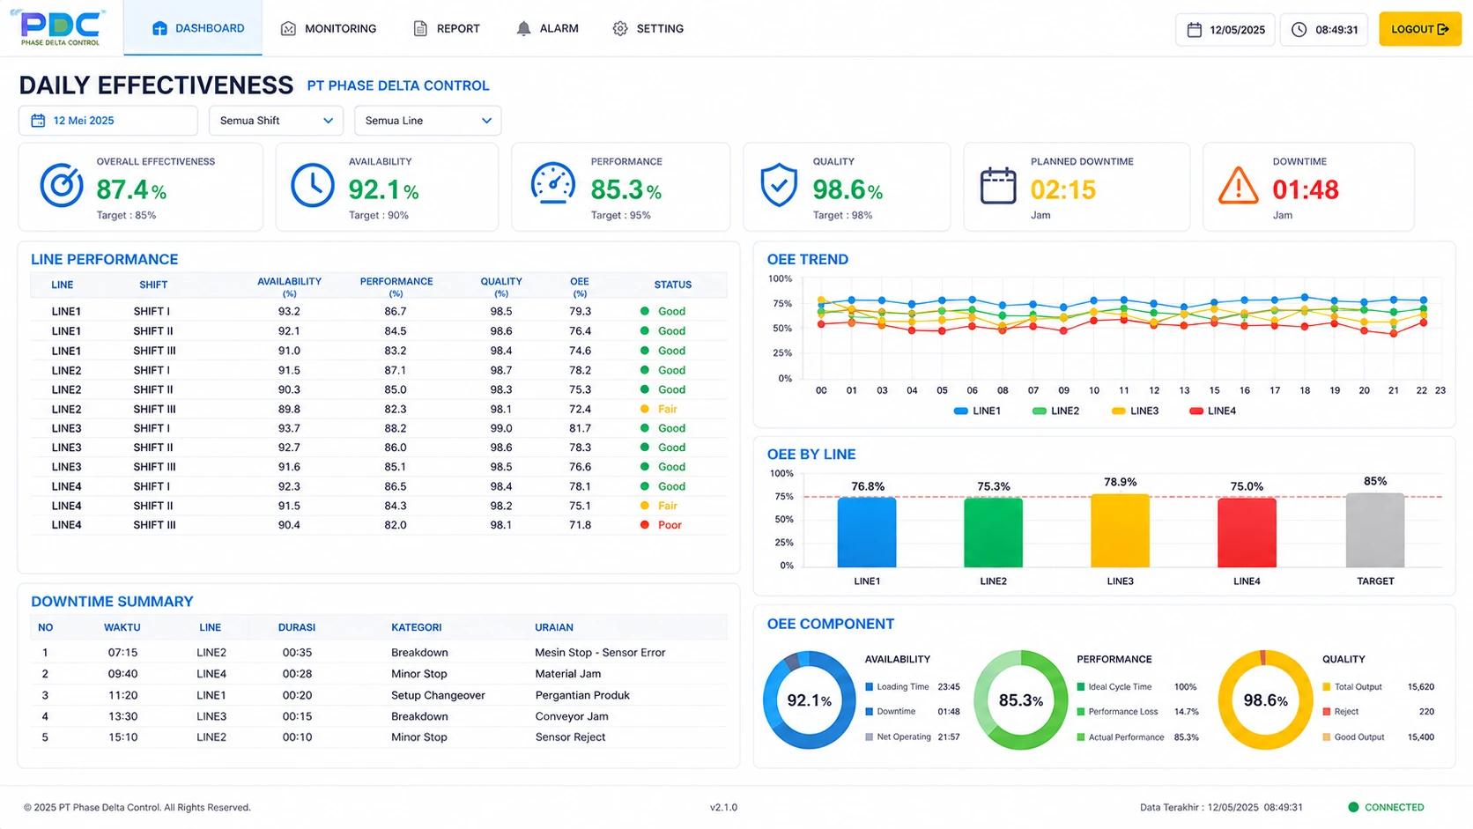Log out with the Logout button
Image resolution: width=1473 pixels, height=829 pixels.
(1420, 29)
